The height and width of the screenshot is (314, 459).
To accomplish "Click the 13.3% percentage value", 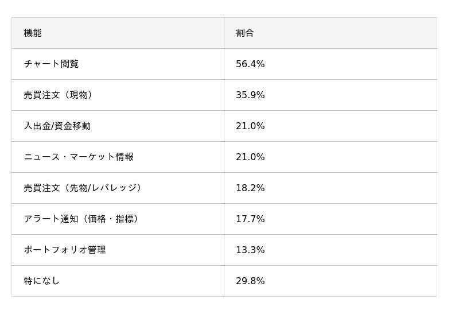I will 250,250.
